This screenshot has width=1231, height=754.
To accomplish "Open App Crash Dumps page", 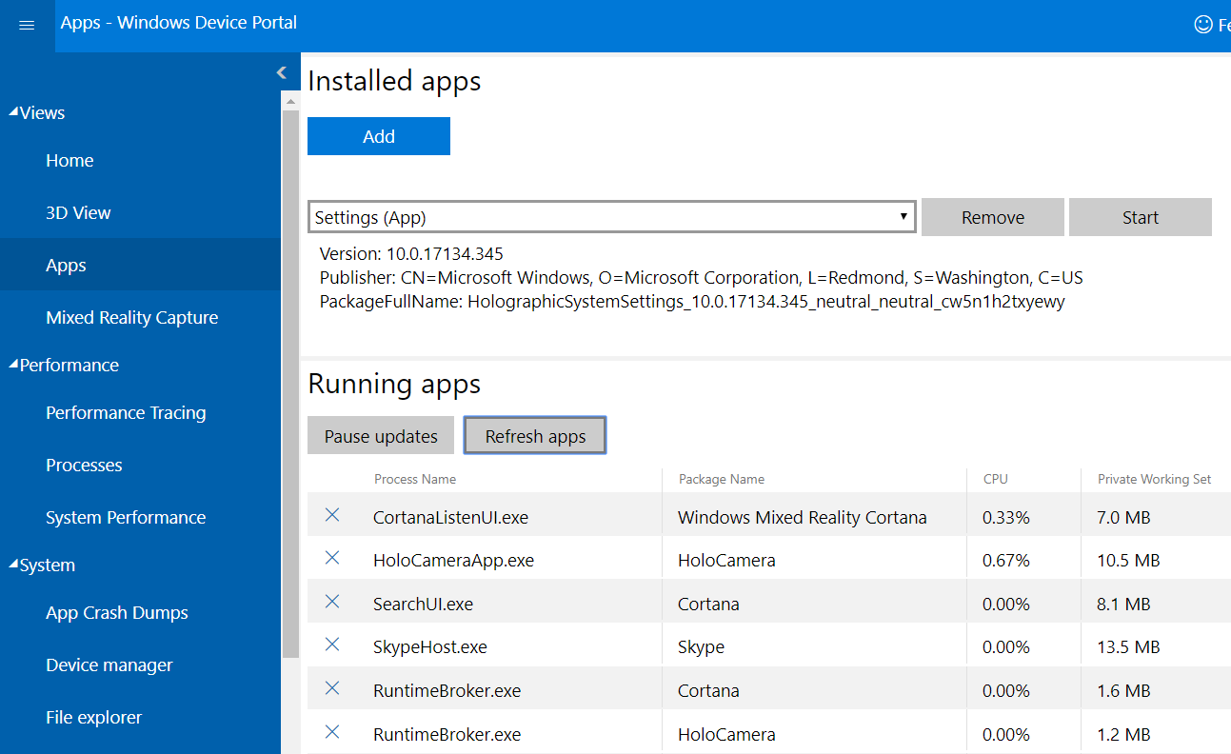I will click(x=117, y=612).
